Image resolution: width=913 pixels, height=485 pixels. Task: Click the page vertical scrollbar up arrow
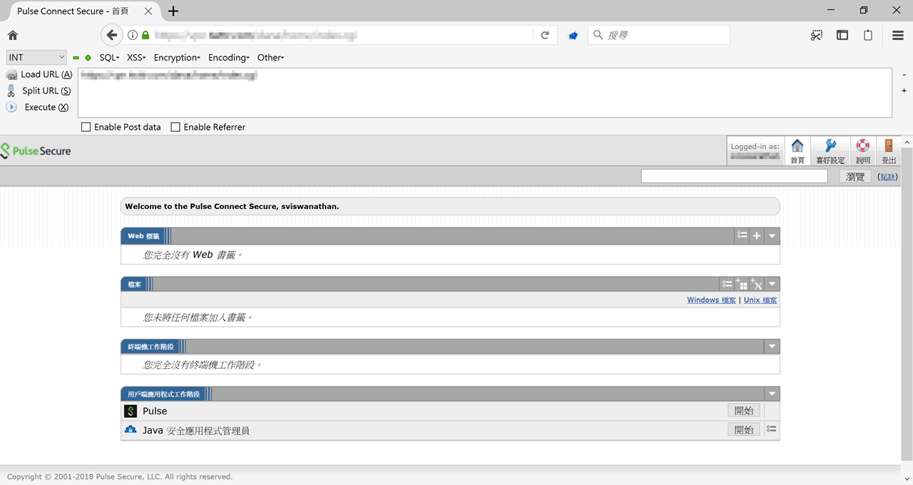[907, 142]
